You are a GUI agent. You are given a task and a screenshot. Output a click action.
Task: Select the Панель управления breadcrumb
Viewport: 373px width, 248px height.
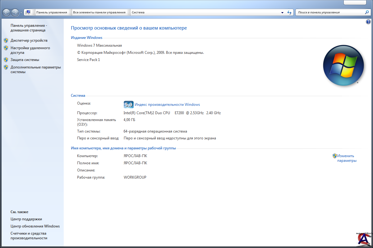[x=52, y=12]
